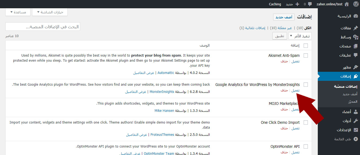Expand the خيارات الشاشة screen options tab
The width and height of the screenshot is (360, 155).
click(x=50, y=12)
